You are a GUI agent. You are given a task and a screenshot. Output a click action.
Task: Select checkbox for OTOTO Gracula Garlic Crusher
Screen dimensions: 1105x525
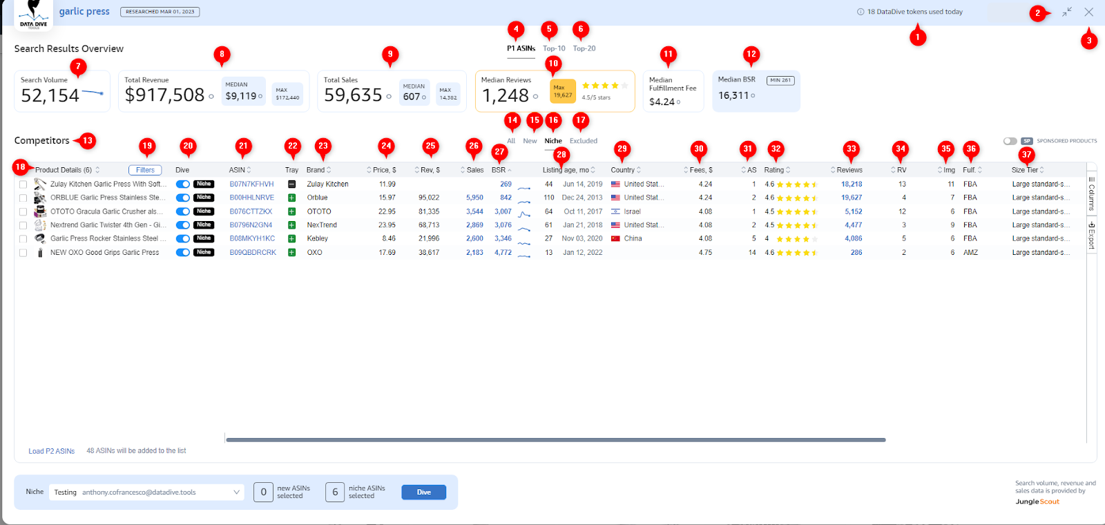click(x=23, y=212)
